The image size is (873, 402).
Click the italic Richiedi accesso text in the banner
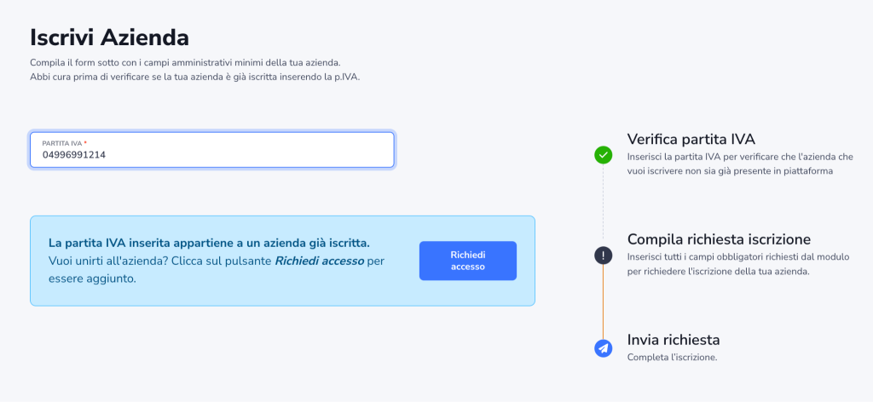click(319, 261)
